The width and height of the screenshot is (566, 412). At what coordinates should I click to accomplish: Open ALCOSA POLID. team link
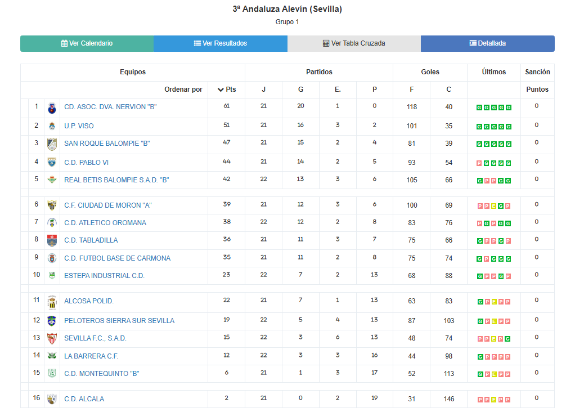89,301
